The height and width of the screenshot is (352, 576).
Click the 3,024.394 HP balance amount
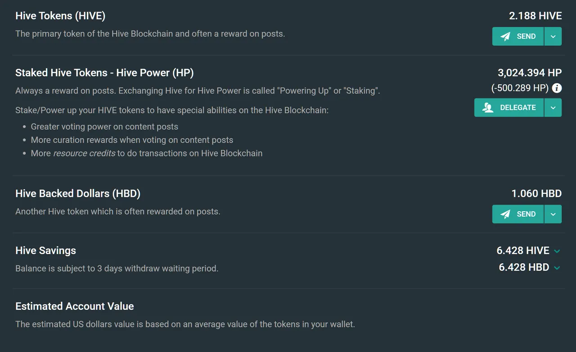(530, 73)
